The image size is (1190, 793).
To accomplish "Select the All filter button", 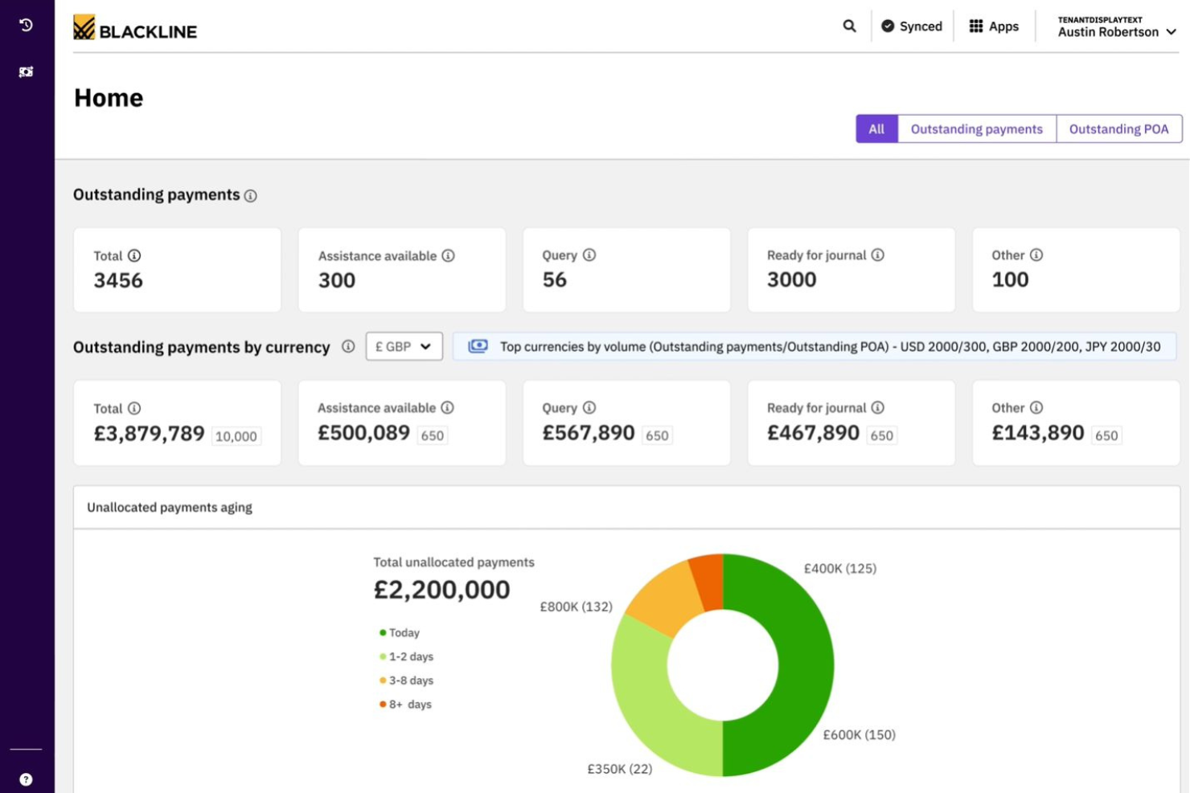I will (x=876, y=129).
